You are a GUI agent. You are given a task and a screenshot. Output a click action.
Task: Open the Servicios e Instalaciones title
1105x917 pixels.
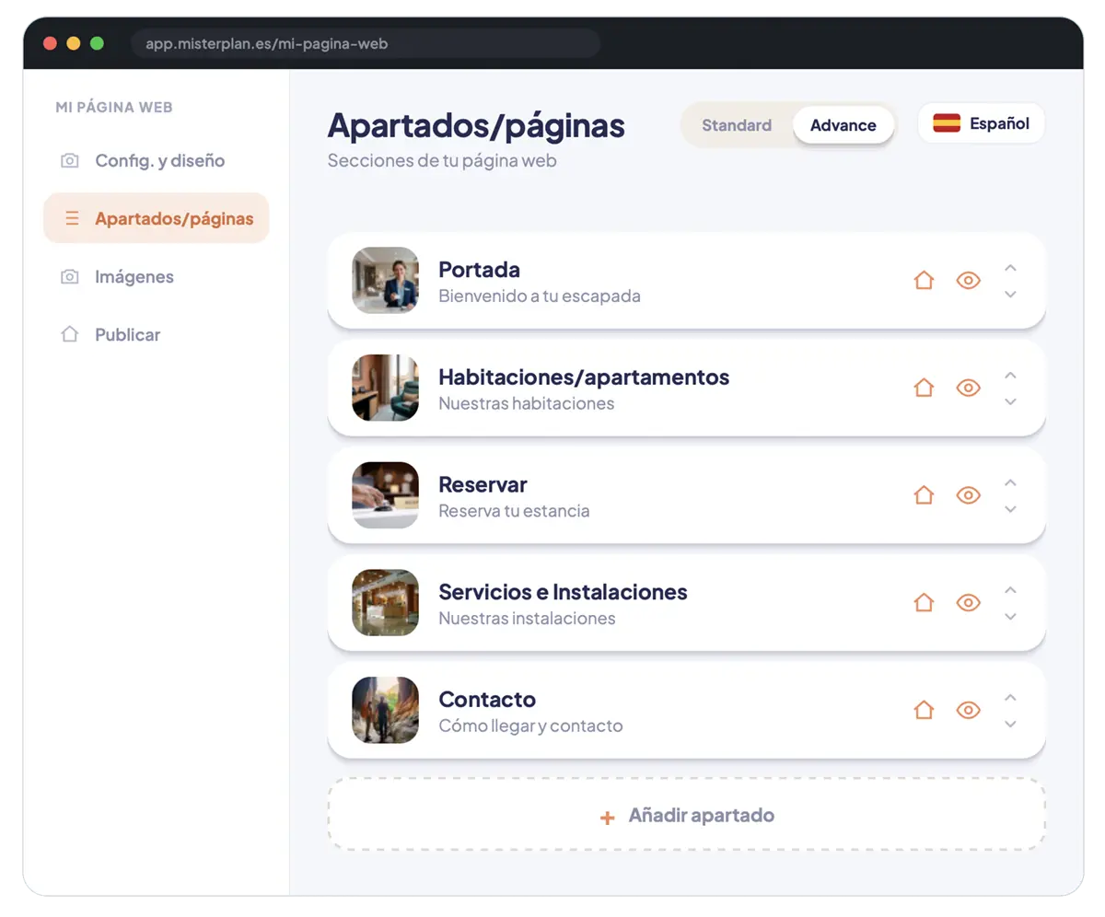click(563, 592)
